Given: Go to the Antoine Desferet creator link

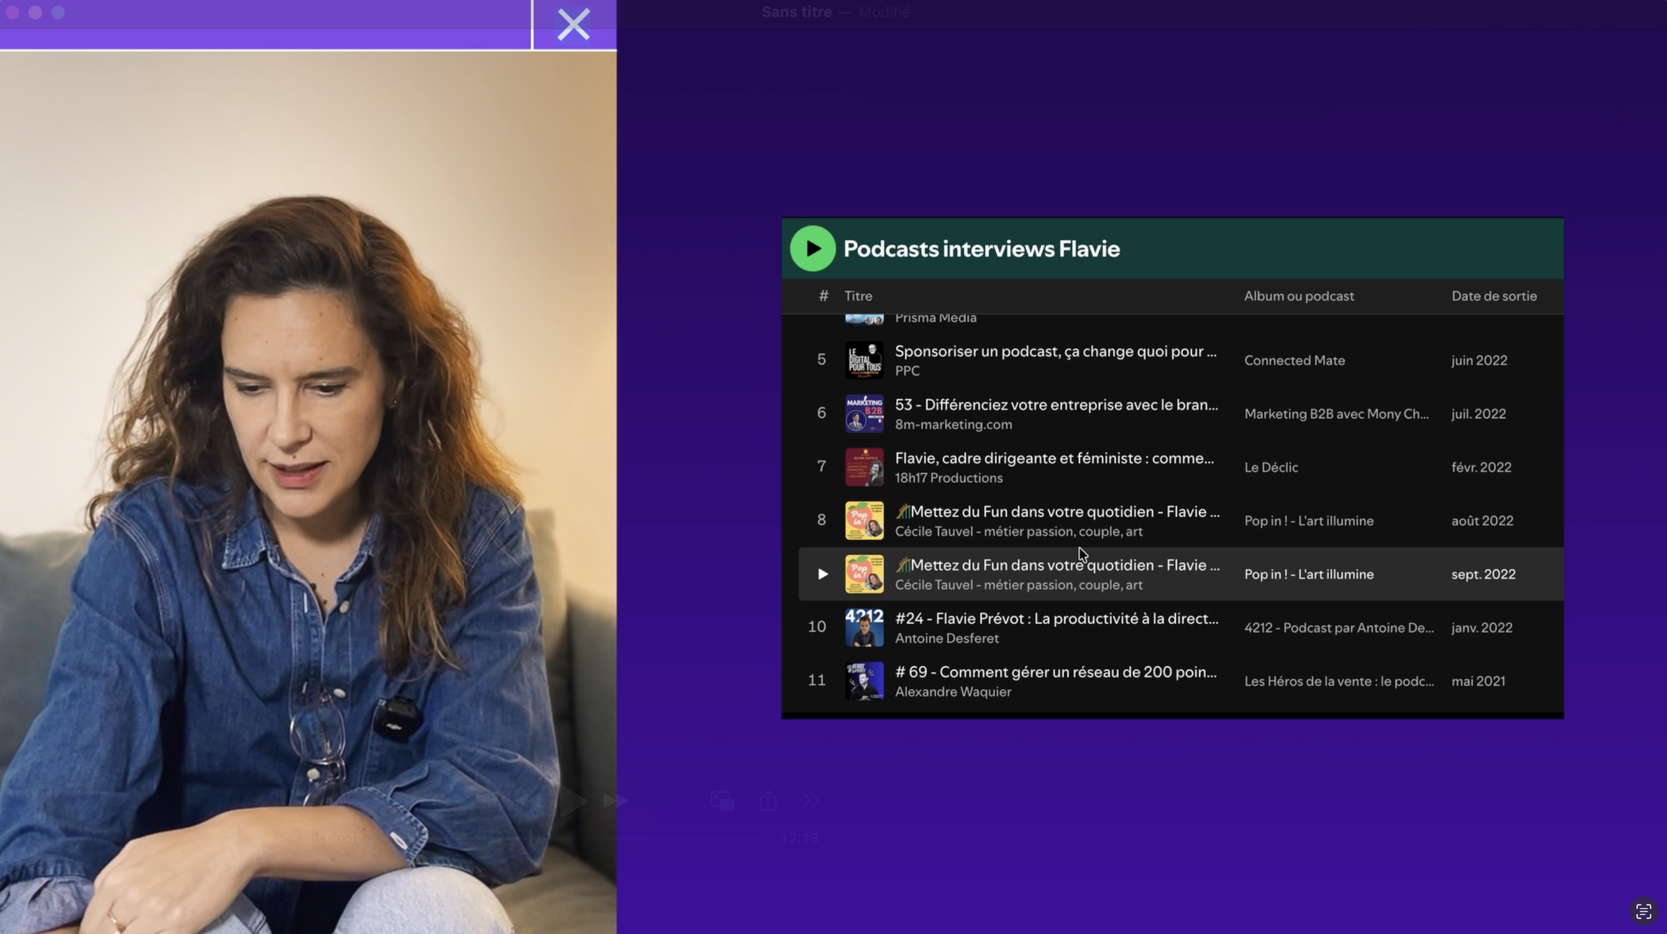Looking at the screenshot, I should pos(947,638).
